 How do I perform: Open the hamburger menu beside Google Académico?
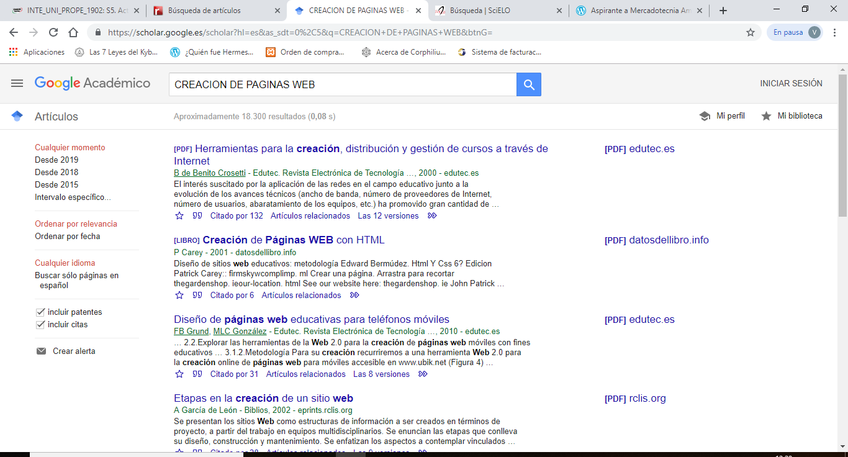tap(17, 83)
